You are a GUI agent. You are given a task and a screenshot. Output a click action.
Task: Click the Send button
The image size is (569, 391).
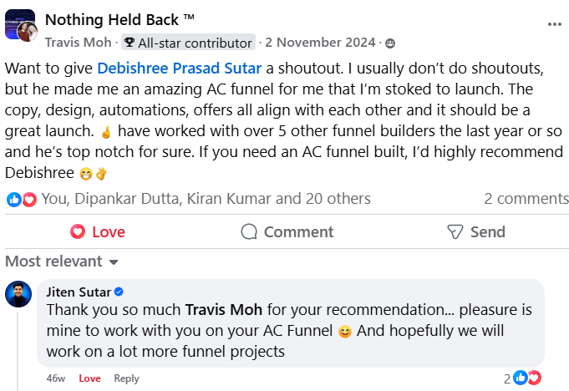pyautogui.click(x=475, y=231)
